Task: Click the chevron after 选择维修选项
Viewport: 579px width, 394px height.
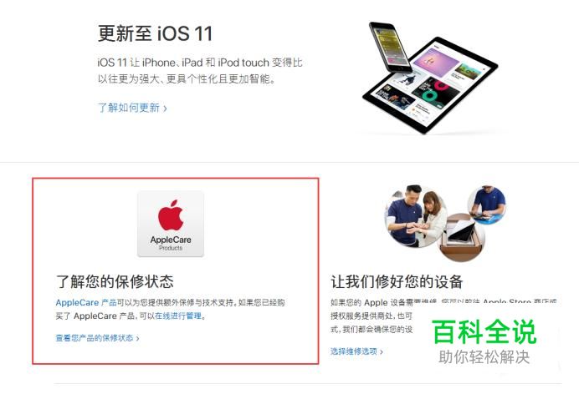Action: [x=382, y=352]
